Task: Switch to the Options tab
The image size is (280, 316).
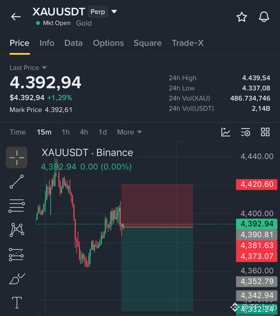Action: tap(108, 43)
